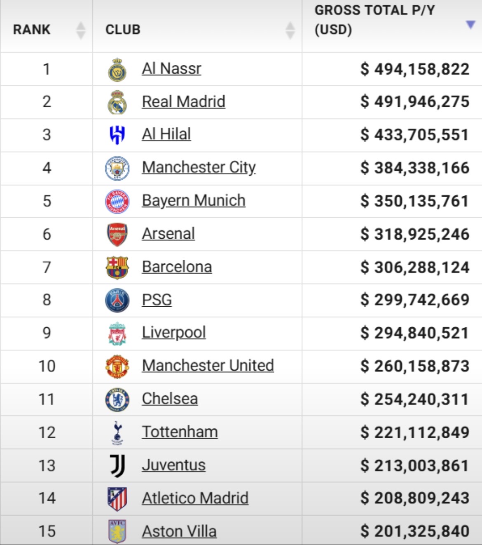Open the Manchester United link
482x545 pixels.
point(208,366)
